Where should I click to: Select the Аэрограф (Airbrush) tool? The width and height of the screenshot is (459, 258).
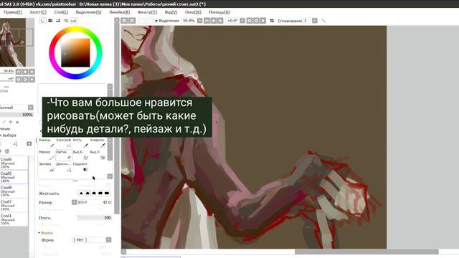[x=64, y=143]
